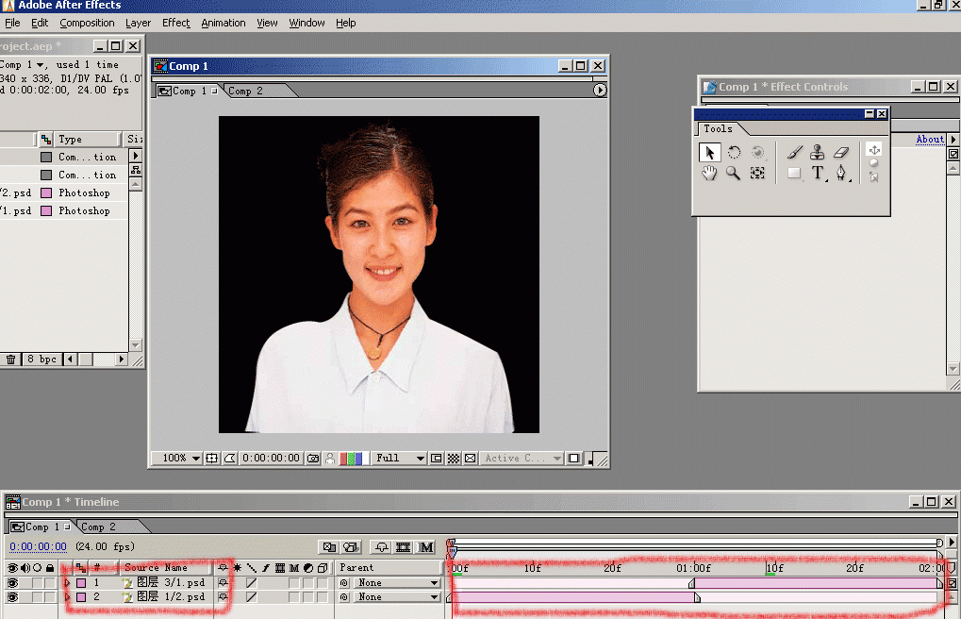Open the Composition menu
The width and height of the screenshot is (961, 619).
pyautogui.click(x=87, y=23)
